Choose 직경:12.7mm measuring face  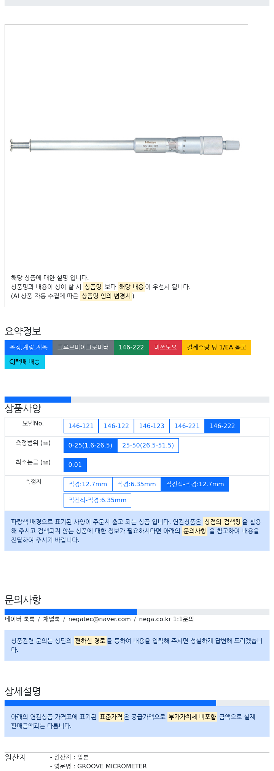88,484
